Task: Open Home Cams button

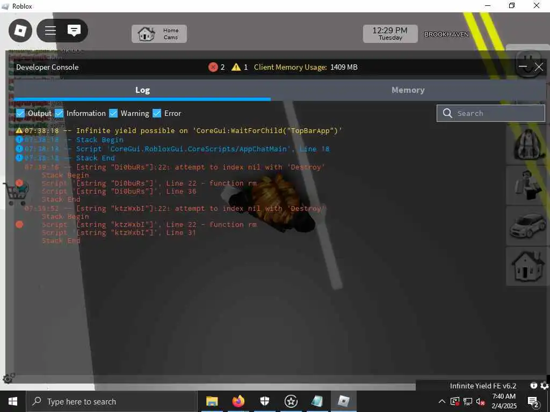Action: (x=159, y=34)
